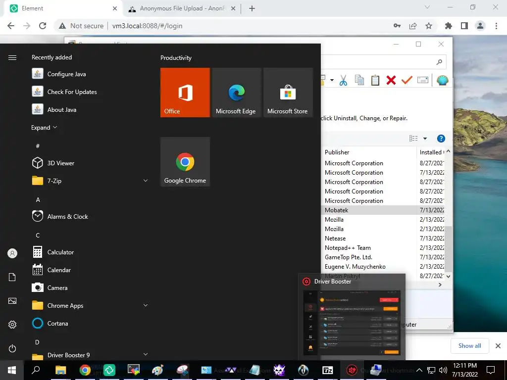Open the notification center icon
The height and width of the screenshot is (380, 507).
click(x=491, y=370)
